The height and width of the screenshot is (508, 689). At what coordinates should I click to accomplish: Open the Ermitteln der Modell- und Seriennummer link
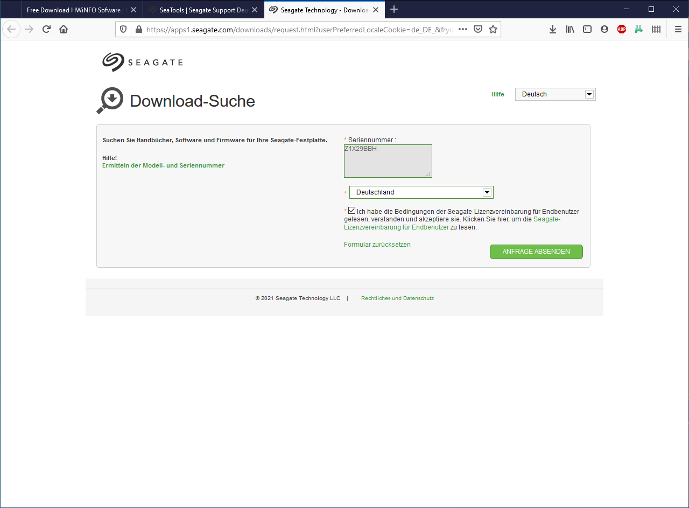pyautogui.click(x=163, y=165)
